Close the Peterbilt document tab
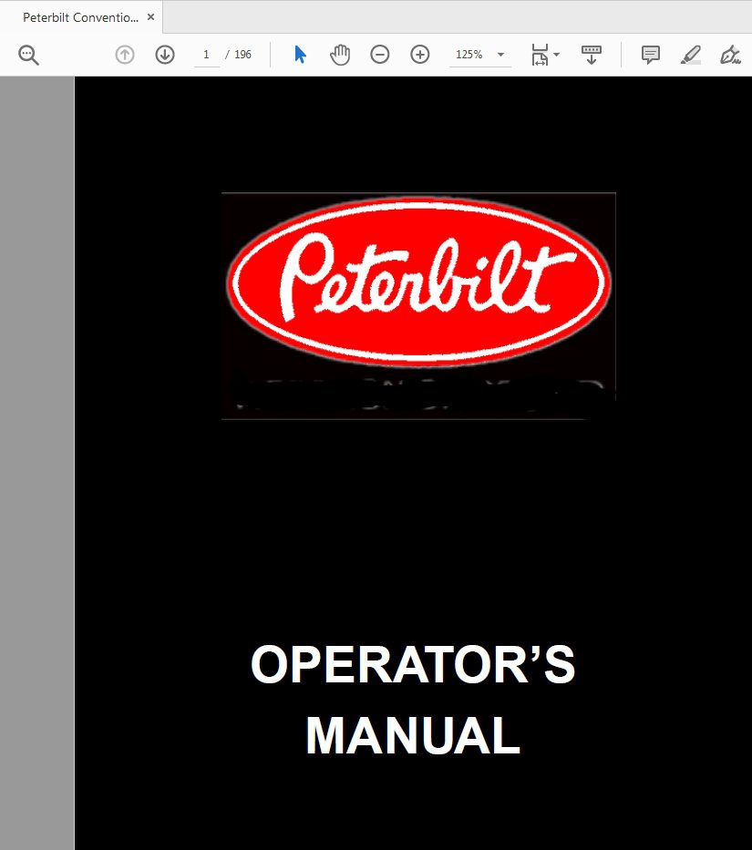 [150, 17]
